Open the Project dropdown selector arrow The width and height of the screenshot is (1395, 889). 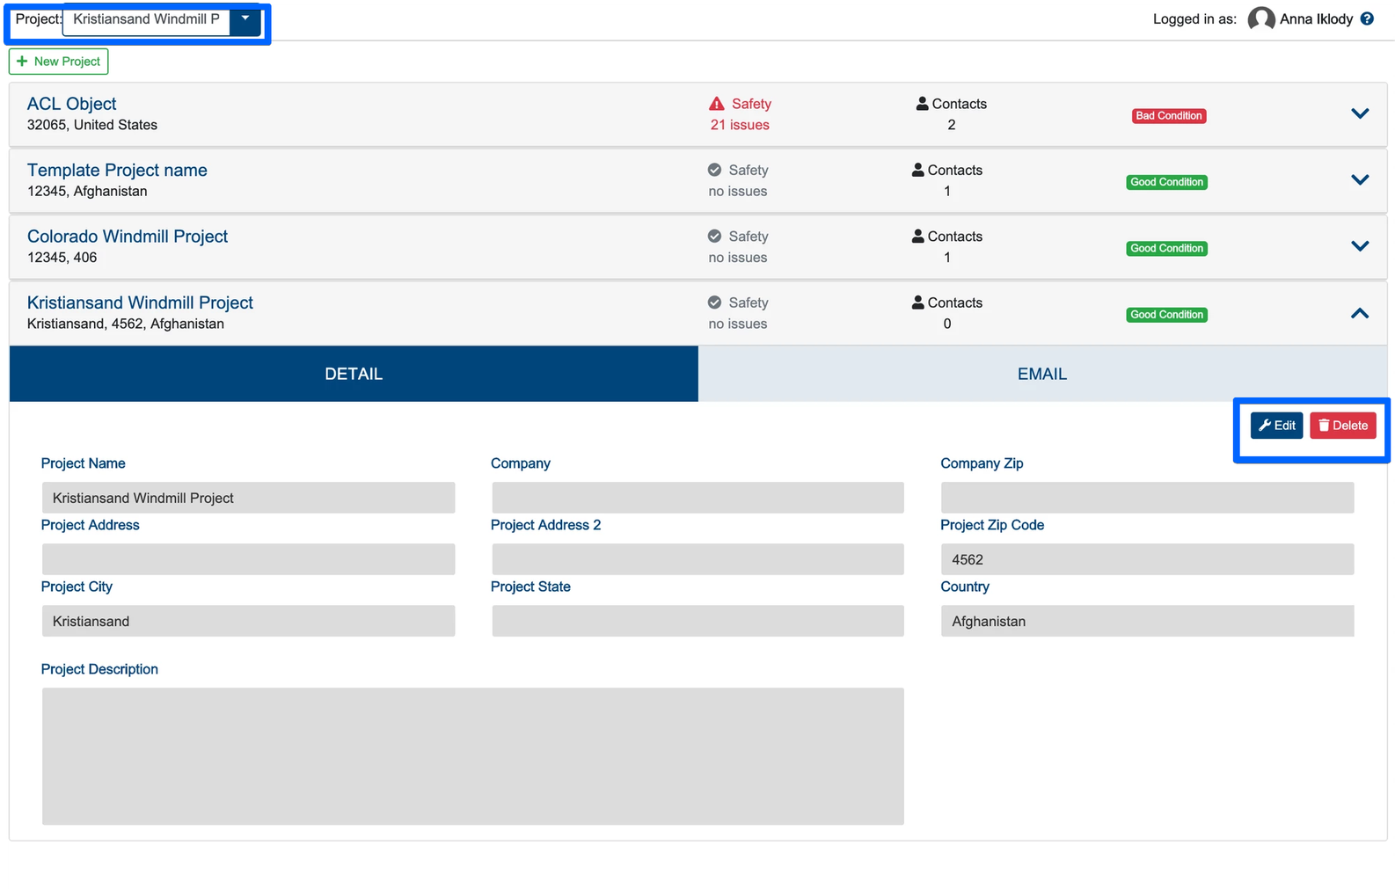pyautogui.click(x=245, y=19)
